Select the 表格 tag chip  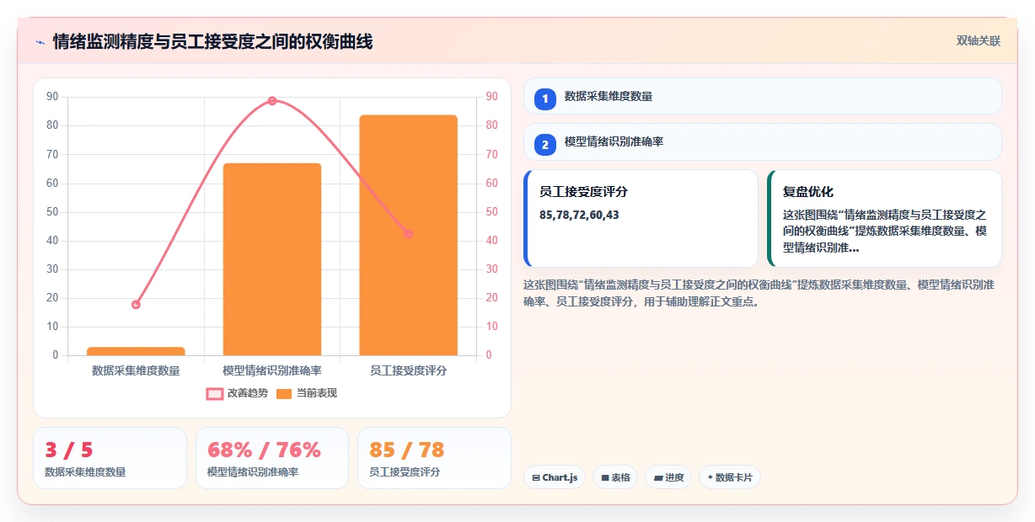pos(615,477)
